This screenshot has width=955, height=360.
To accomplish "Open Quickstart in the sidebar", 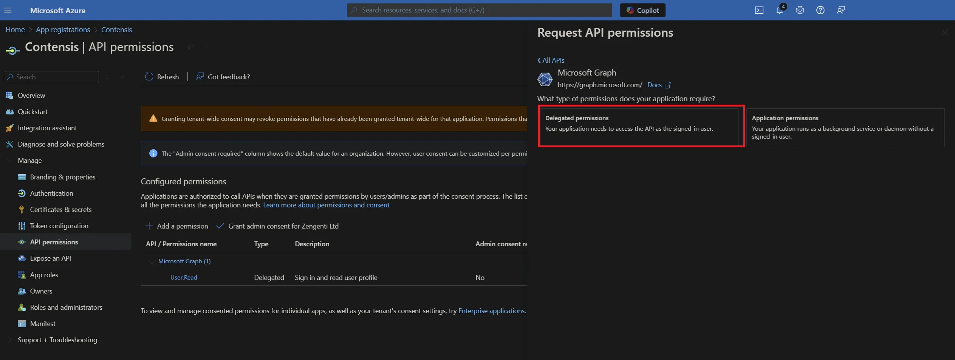I will click(x=33, y=111).
